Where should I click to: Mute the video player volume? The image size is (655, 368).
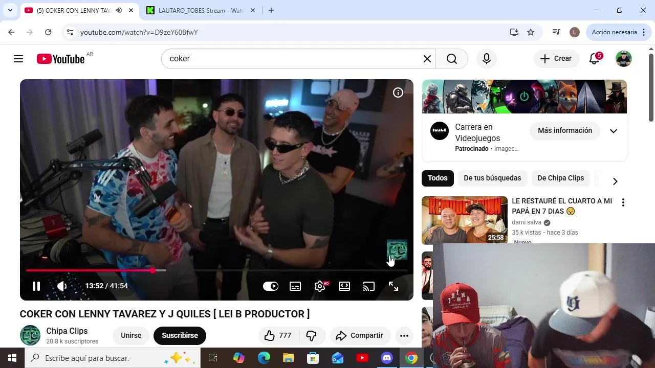(62, 286)
